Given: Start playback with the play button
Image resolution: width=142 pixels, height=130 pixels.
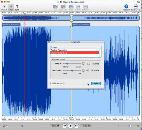Looking at the screenshot, I should coord(70,126).
